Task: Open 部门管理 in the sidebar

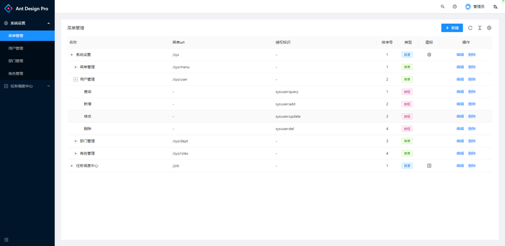Action: [27, 61]
